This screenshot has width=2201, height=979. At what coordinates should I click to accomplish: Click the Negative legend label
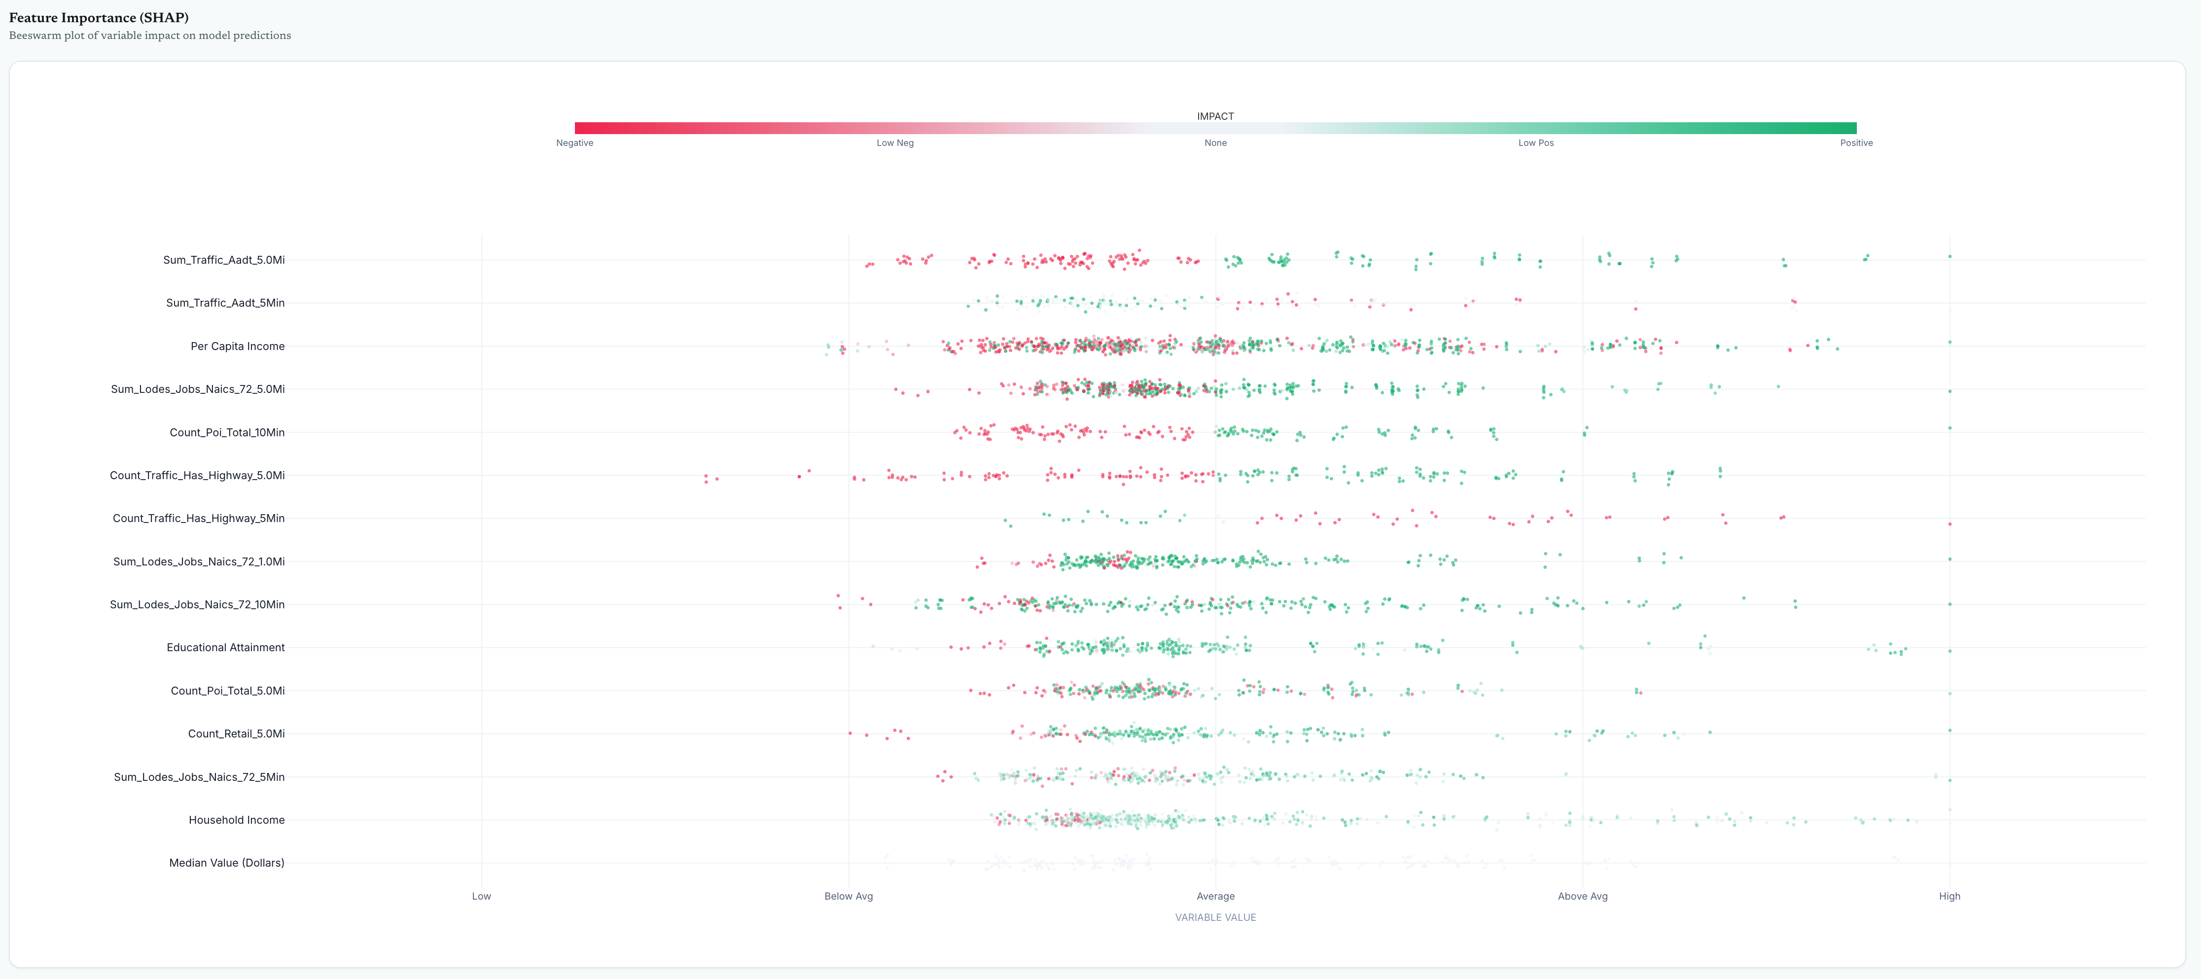576,142
